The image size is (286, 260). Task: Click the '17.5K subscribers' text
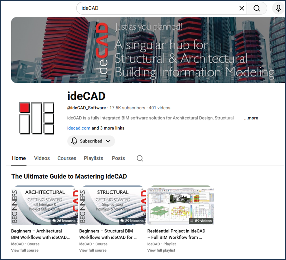coord(127,108)
